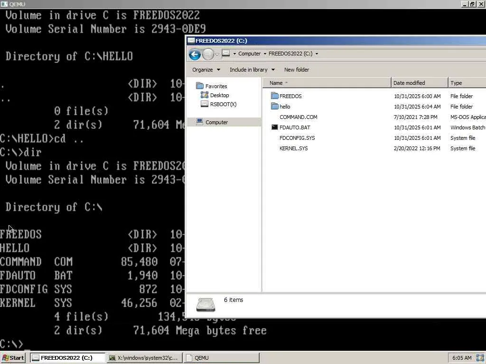Click the Explorer window title bar icon
486x364 pixels.
pos(191,41)
